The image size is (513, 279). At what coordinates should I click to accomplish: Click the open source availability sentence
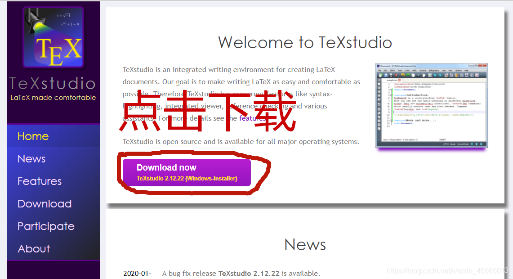(241, 142)
